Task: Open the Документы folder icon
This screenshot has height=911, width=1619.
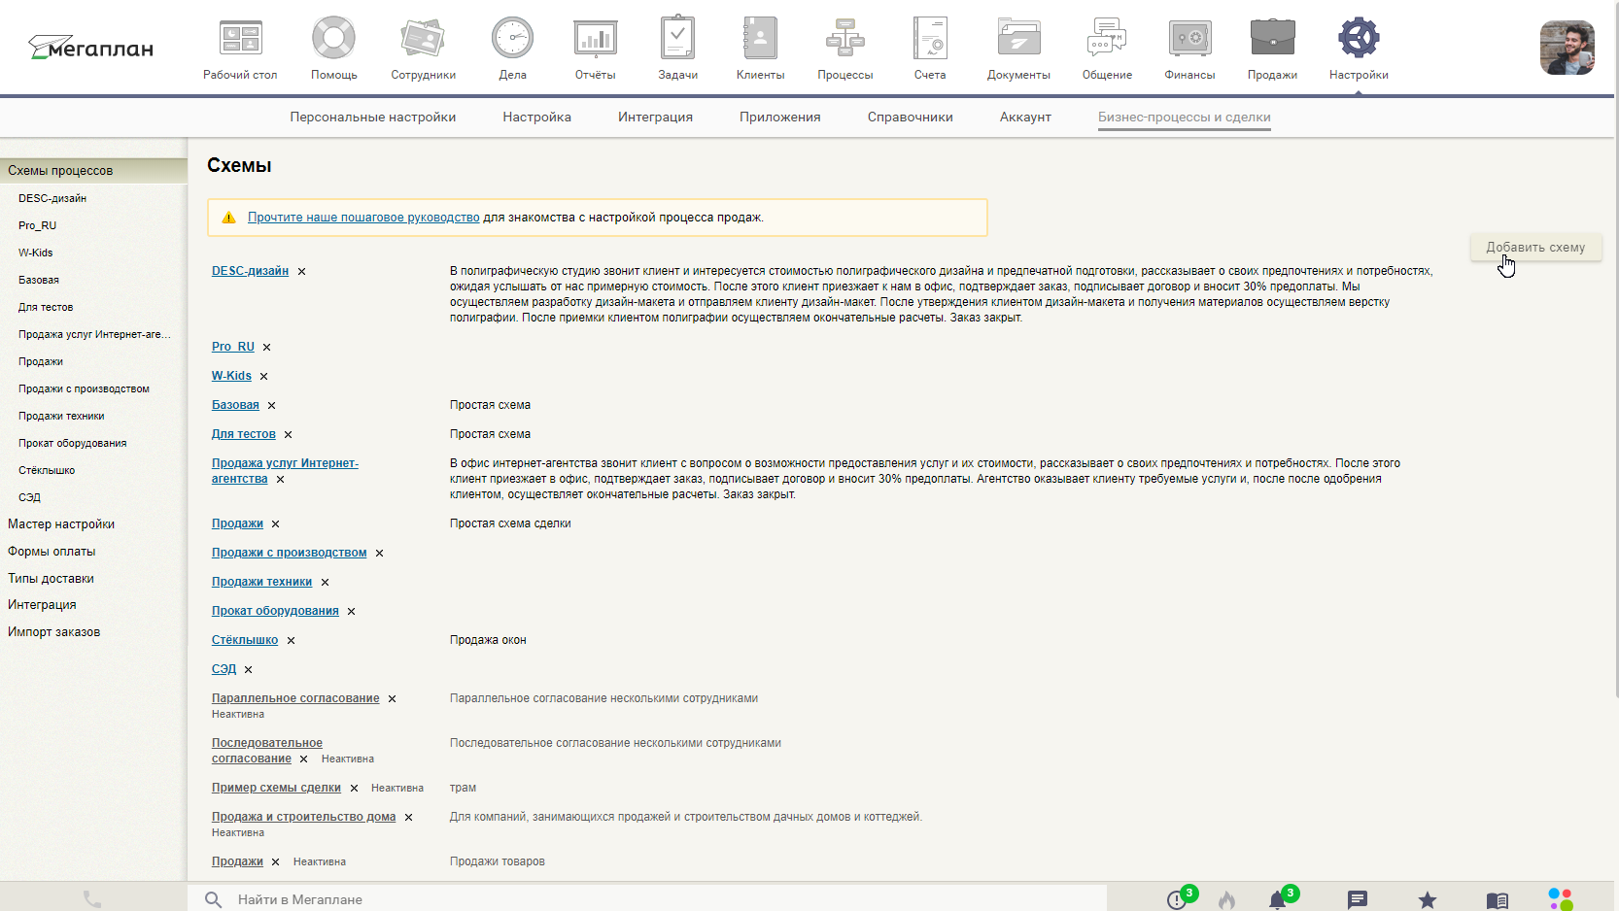Action: [x=1018, y=39]
